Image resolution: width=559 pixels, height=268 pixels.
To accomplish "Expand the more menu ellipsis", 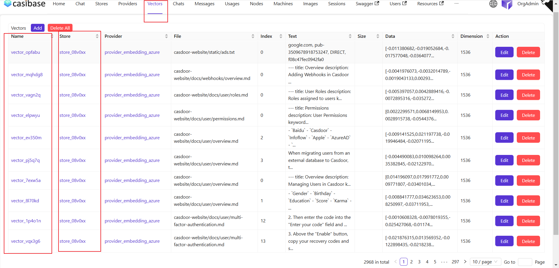I will (x=456, y=4).
